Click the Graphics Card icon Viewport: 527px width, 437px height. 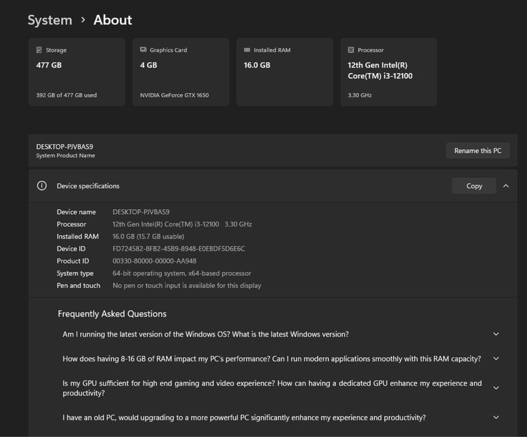(x=144, y=50)
